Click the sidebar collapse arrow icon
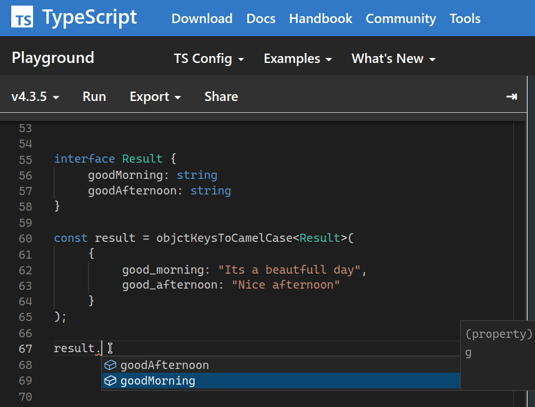Image resolution: width=535 pixels, height=407 pixels. [x=511, y=97]
